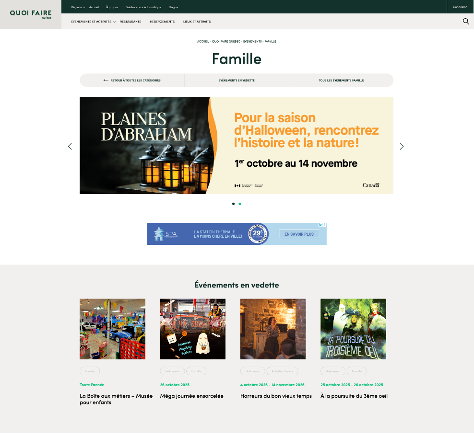This screenshot has width=474, height=437.
Task: Go to Lieux et attraits
Action: [x=197, y=22]
